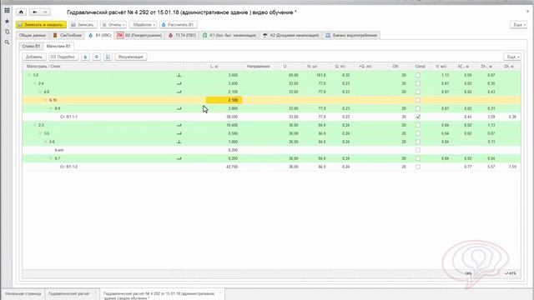Navigate forward with the right arrow

click(44, 12)
